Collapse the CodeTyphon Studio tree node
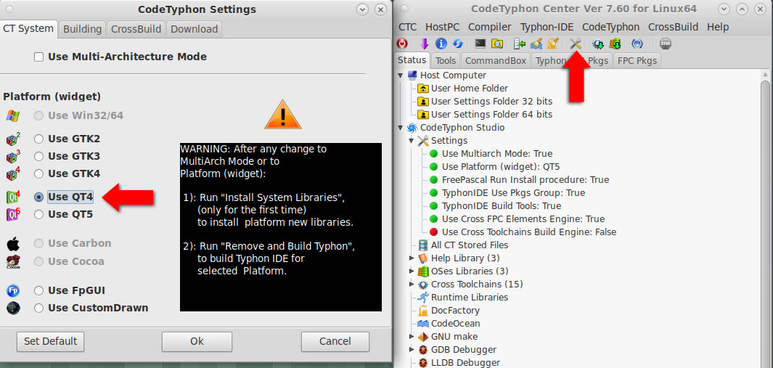This screenshot has height=368, width=773. pos(401,128)
